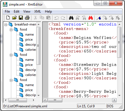Find next match with greyed binoculars icon

(78, 18)
